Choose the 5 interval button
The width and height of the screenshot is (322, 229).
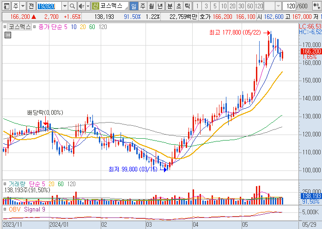point(215,6)
